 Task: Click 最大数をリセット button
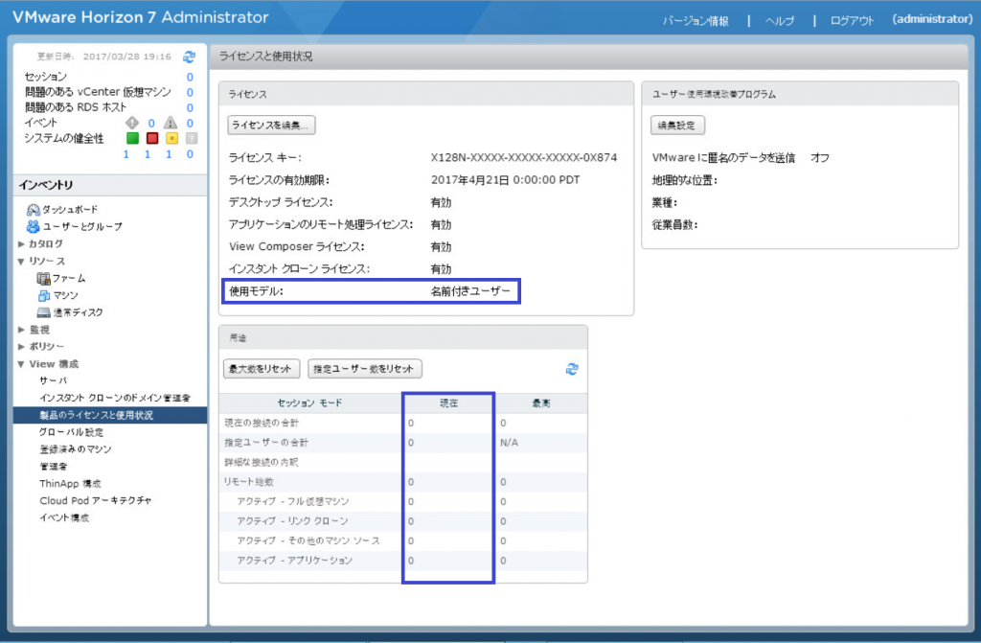(262, 369)
